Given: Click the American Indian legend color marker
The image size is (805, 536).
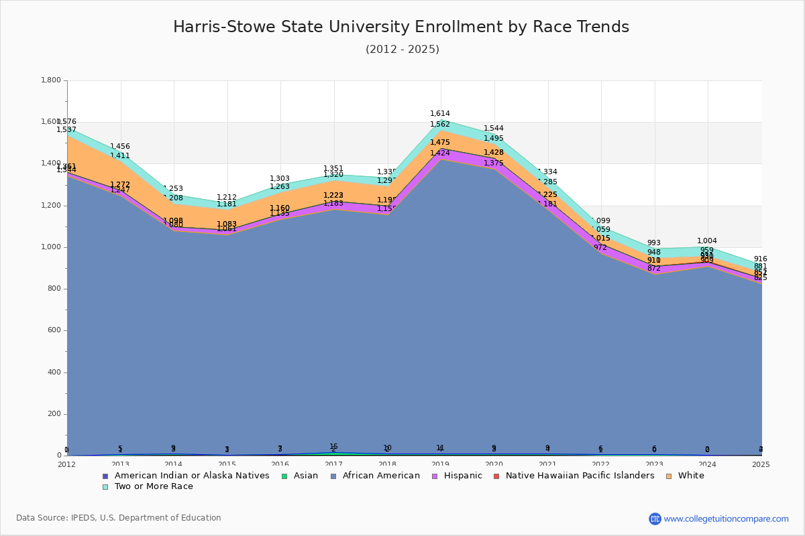Looking at the screenshot, I should pyautogui.click(x=105, y=476).
